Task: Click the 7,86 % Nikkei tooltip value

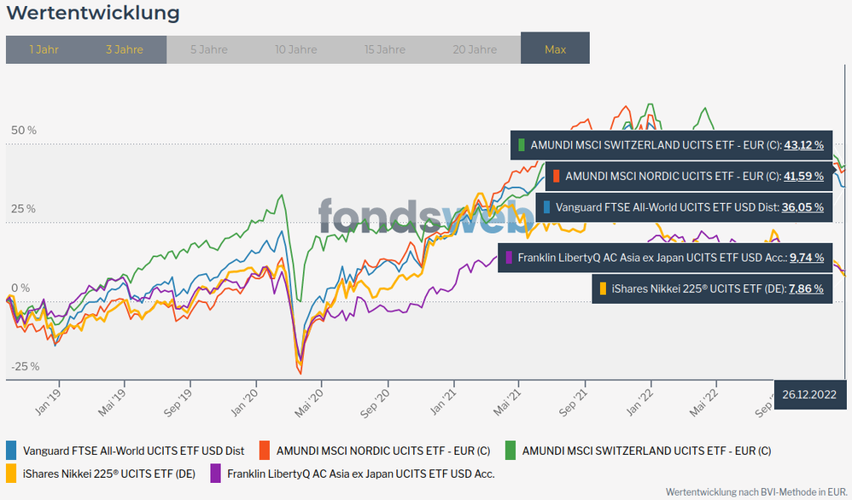Action: (x=806, y=288)
